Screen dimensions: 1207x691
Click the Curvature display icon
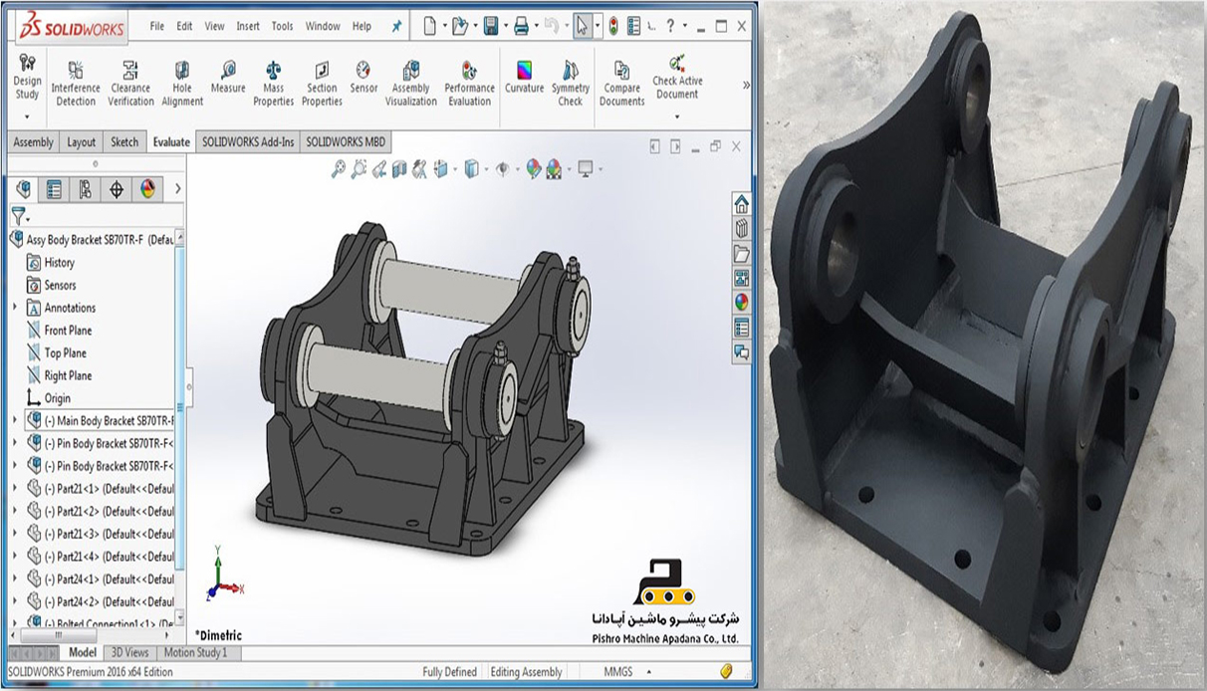[x=524, y=78]
